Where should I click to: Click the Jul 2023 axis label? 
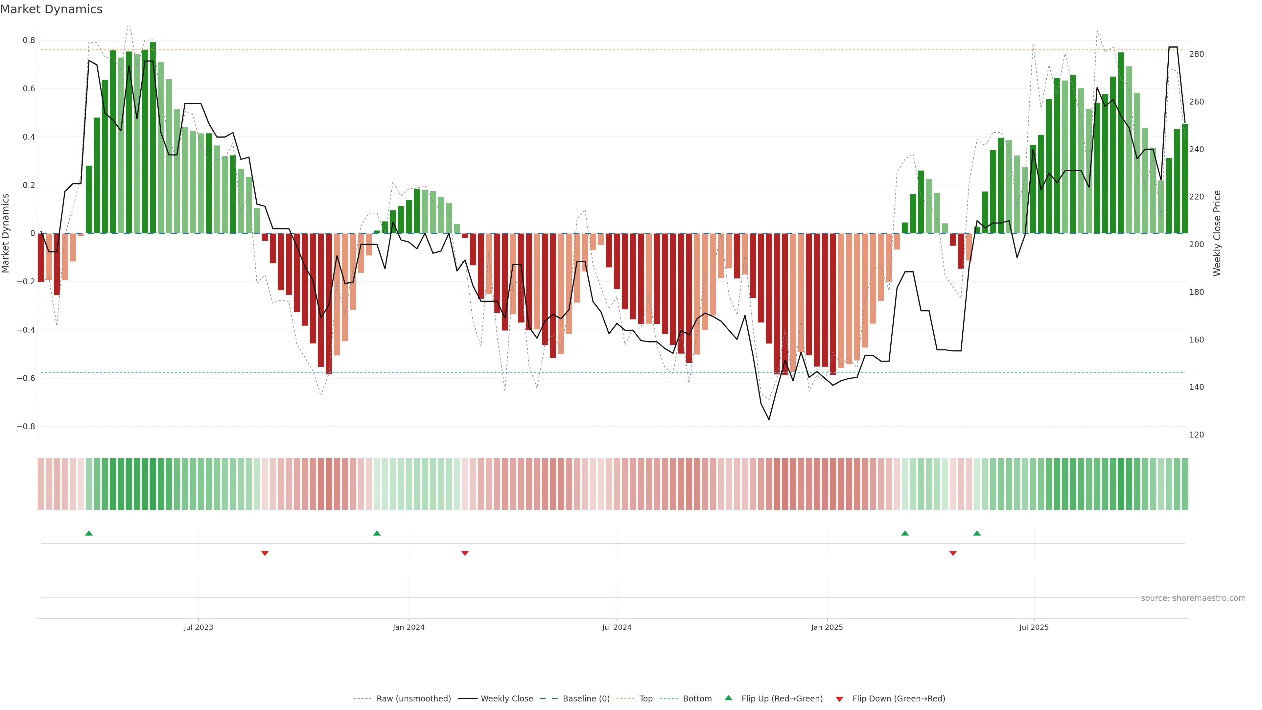coord(199,627)
